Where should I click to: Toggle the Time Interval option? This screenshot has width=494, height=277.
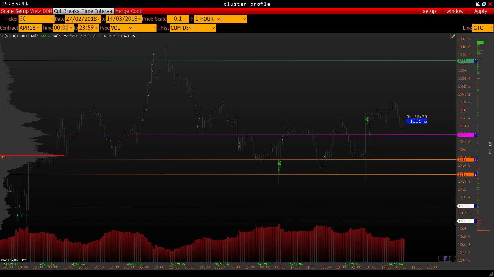98,11
